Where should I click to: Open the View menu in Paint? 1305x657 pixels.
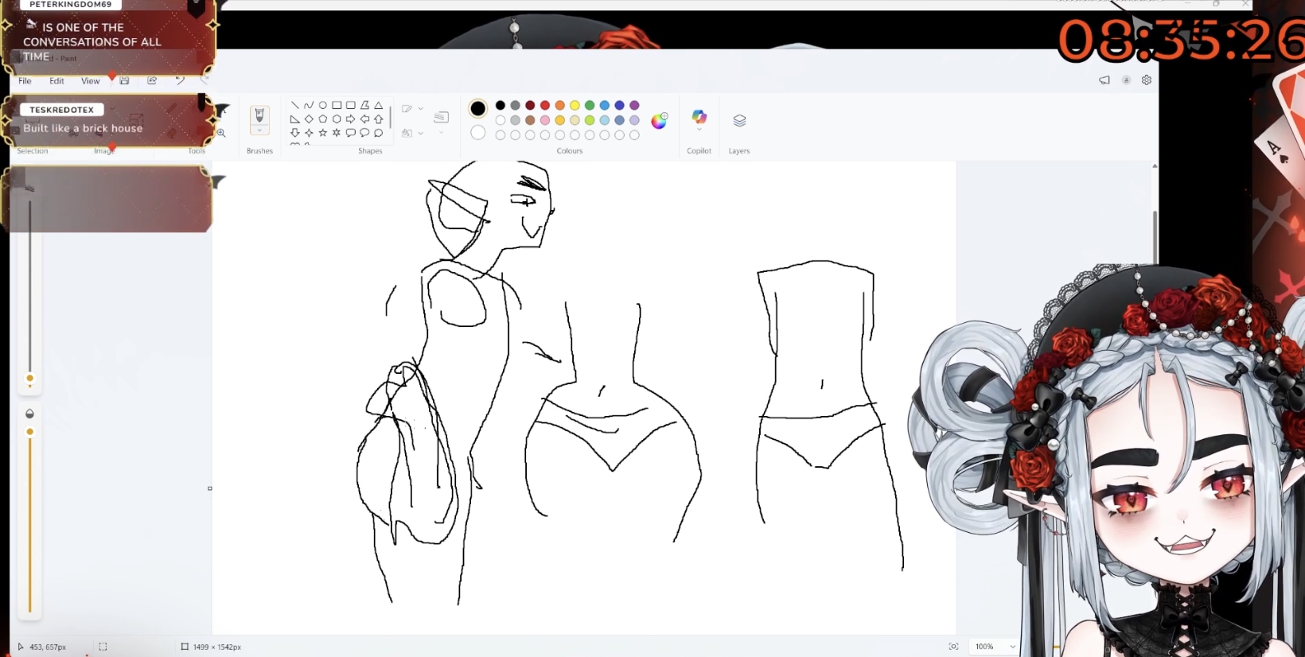pos(91,81)
